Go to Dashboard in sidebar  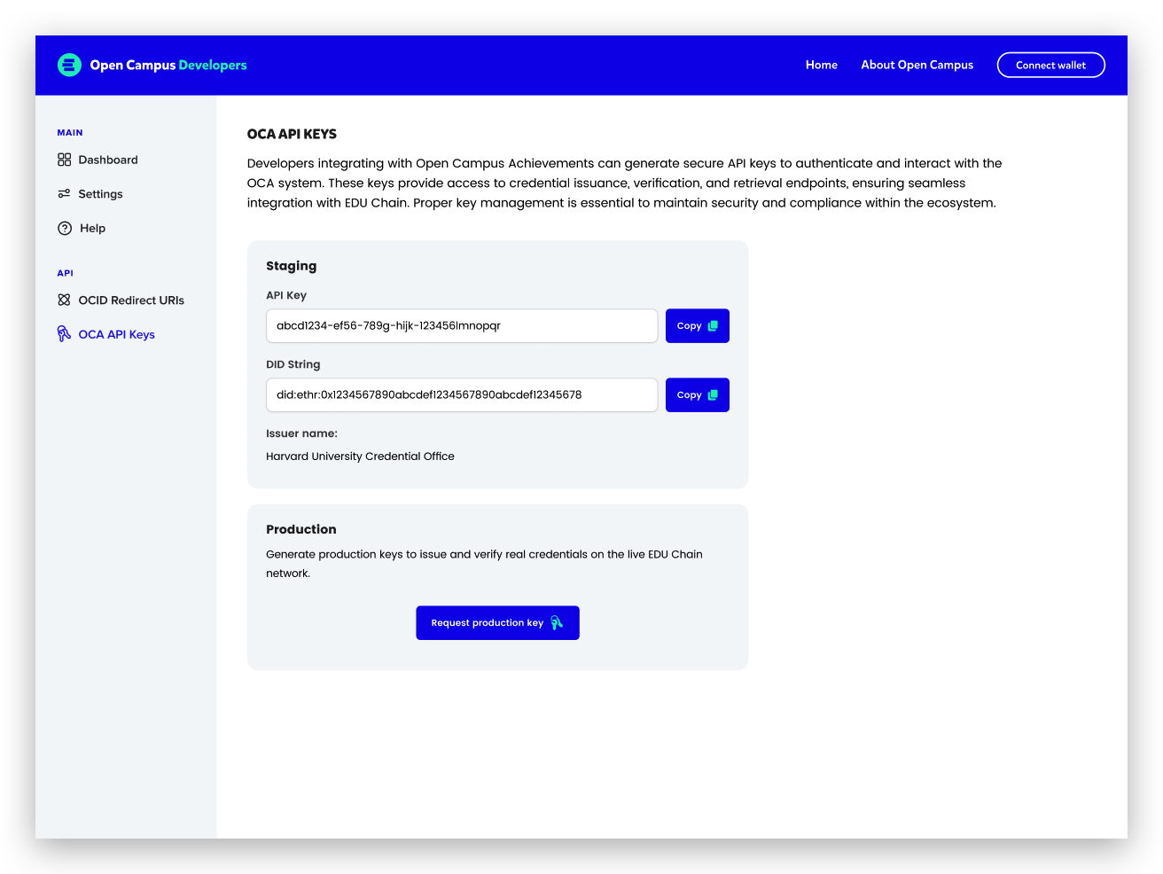(x=108, y=160)
